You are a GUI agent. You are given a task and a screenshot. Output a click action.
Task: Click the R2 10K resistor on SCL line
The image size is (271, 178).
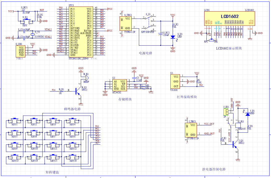144,86
